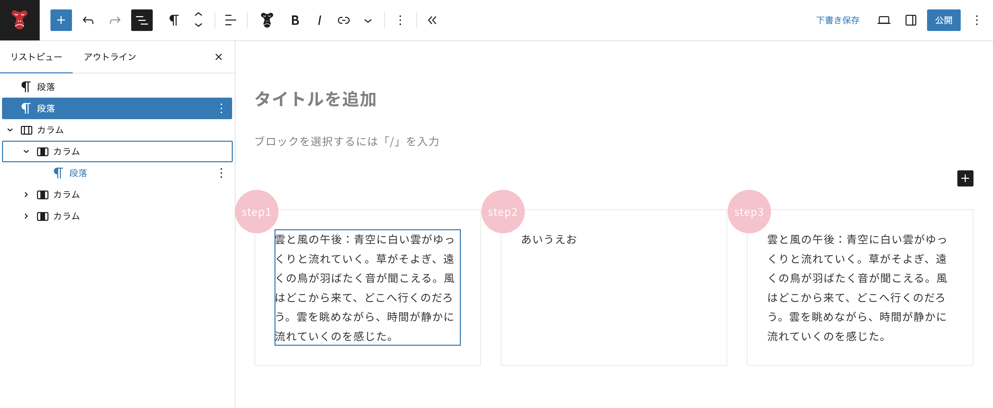Image resolution: width=993 pixels, height=408 pixels.
Task: Select the first 段落 row in list view
Action: tap(117, 87)
